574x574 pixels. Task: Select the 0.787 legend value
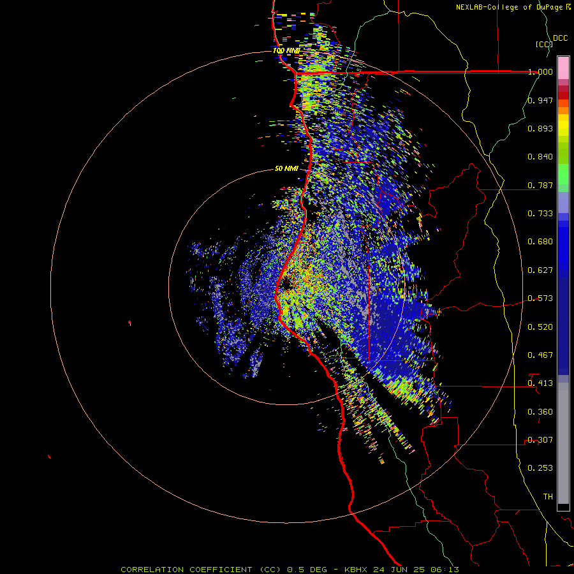click(x=540, y=185)
